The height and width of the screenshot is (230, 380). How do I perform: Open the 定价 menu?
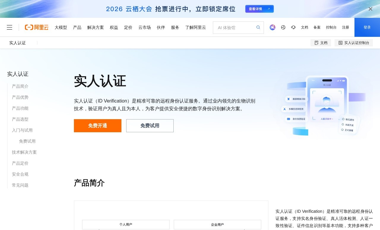pyautogui.click(x=128, y=27)
